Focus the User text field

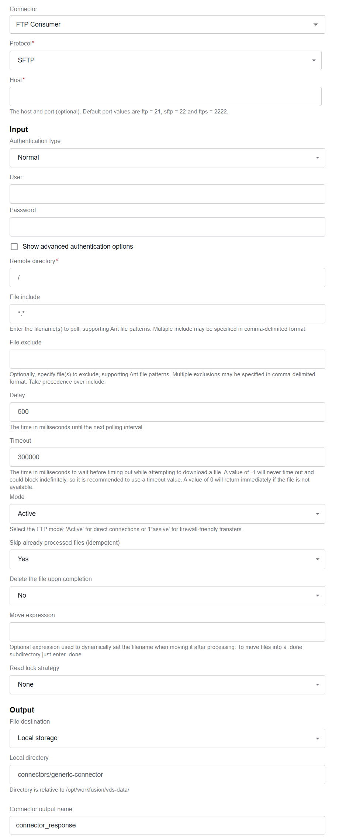point(167,194)
